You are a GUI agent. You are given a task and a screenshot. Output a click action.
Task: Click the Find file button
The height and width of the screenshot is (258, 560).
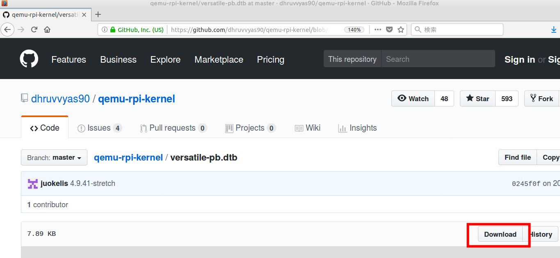point(518,157)
